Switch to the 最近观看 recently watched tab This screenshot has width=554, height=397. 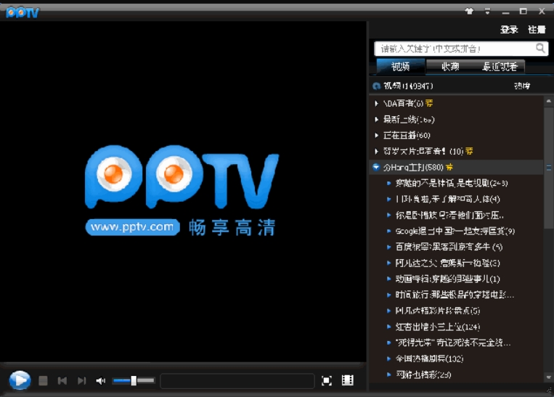pyautogui.click(x=500, y=66)
